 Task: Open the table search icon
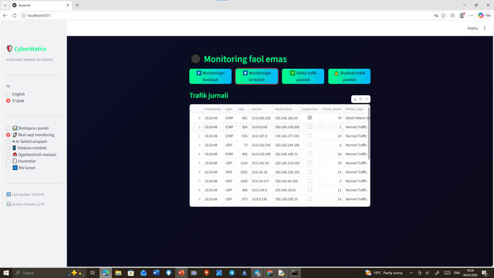tap(361, 99)
